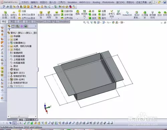The height and width of the screenshot is (130, 167).
Task: Open the 编辑(E) menu
Action: [34, 2]
